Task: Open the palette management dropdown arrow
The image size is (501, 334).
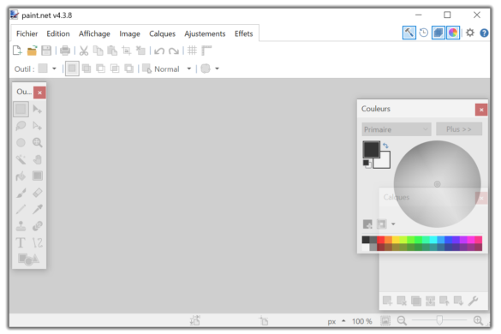Action: tap(393, 224)
